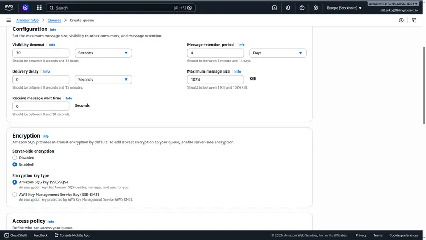Image resolution: width=426 pixels, height=240 pixels.
Task: Select Disabled server-side encryption
Action: point(15,158)
